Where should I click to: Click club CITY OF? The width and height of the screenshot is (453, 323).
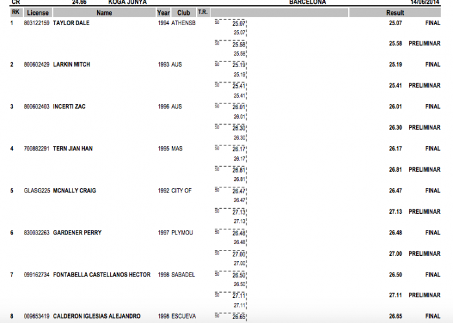pos(181,191)
